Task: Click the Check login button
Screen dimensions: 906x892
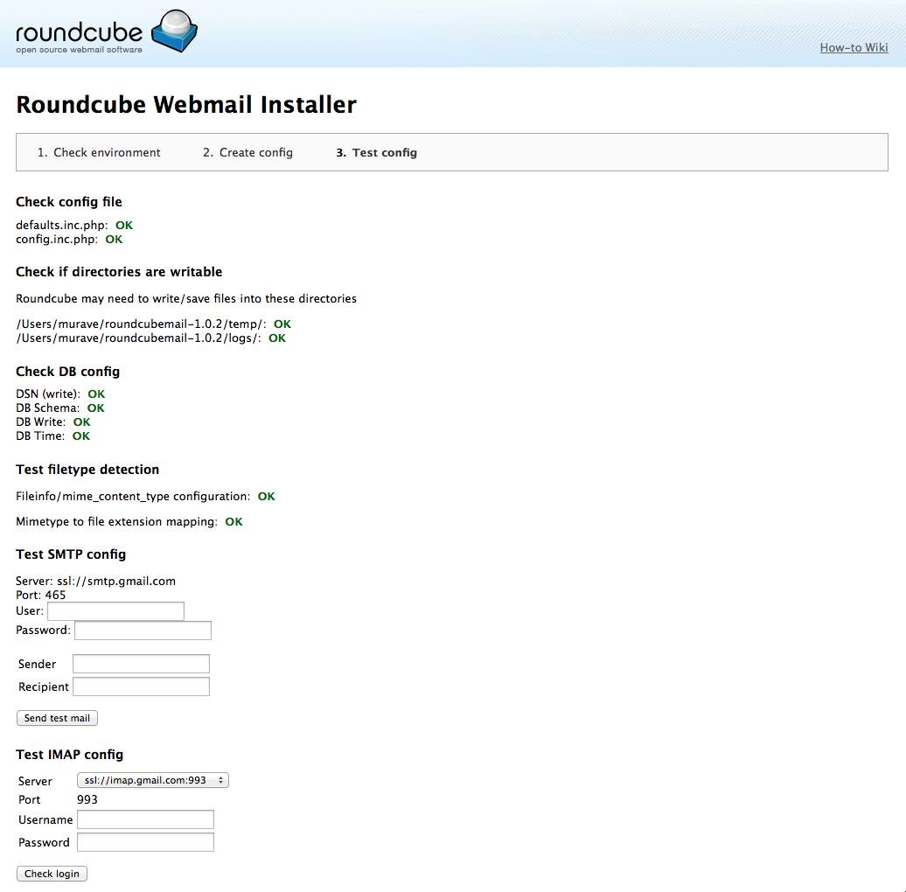Action: (x=52, y=874)
